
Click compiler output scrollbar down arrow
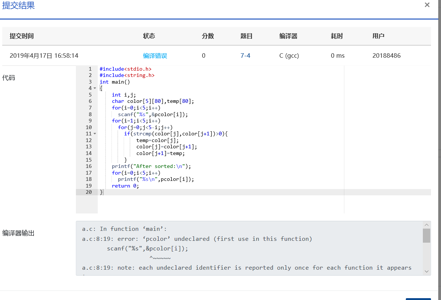[x=427, y=271]
